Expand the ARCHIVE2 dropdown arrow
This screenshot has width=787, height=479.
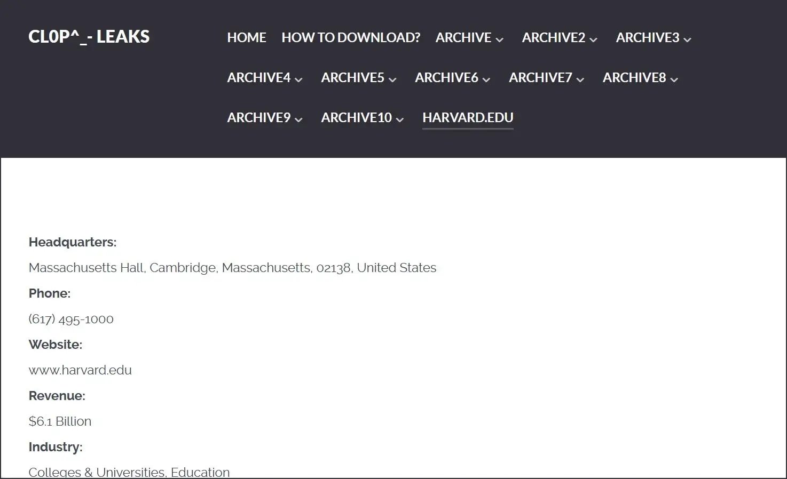pyautogui.click(x=594, y=39)
